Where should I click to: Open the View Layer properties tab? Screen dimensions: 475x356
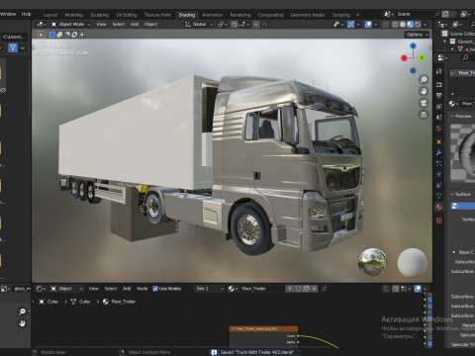point(438,107)
